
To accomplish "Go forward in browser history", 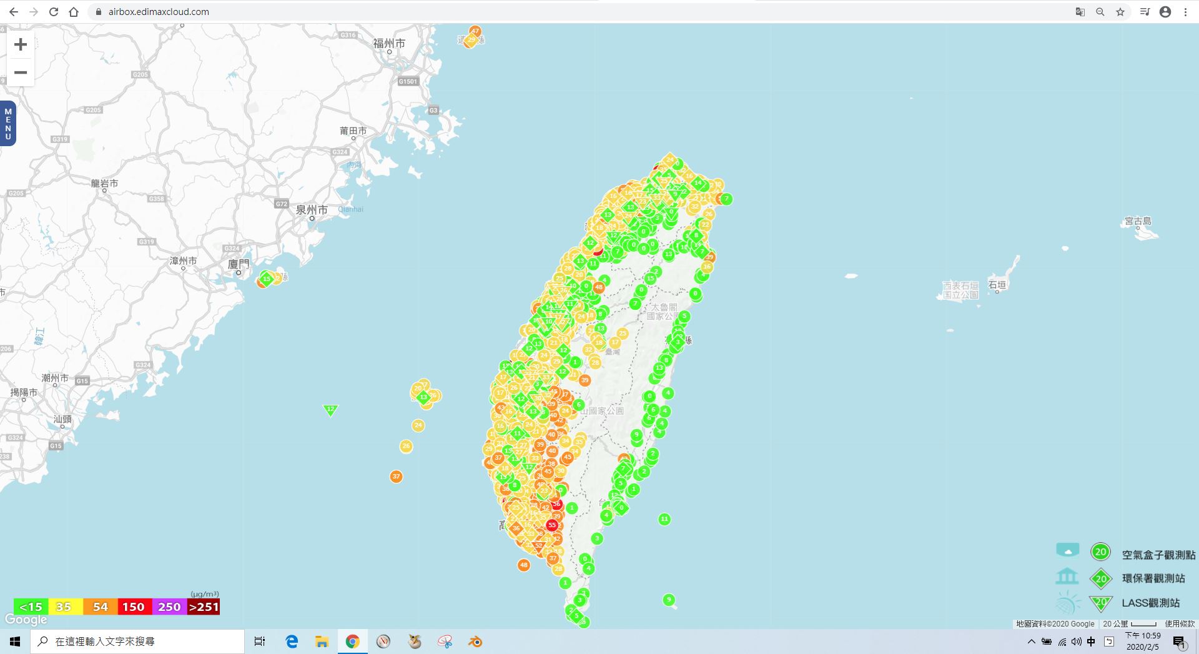I will [x=34, y=12].
